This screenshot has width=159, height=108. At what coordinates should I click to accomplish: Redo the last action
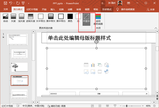(x=18, y=3)
